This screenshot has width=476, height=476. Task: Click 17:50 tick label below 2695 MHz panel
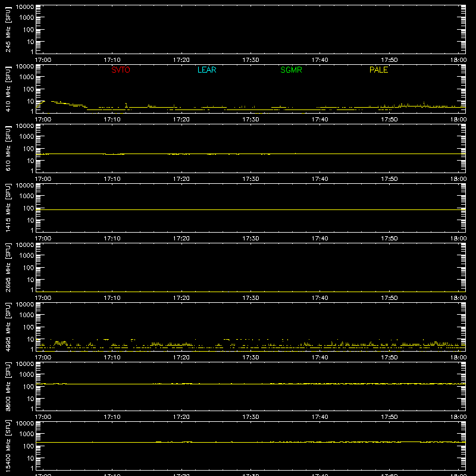click(x=389, y=298)
